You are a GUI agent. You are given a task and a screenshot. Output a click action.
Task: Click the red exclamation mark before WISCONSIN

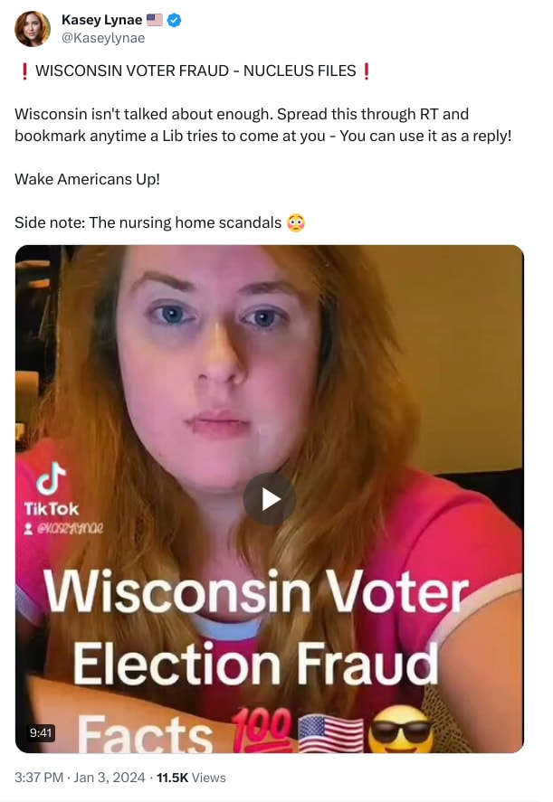click(x=24, y=71)
